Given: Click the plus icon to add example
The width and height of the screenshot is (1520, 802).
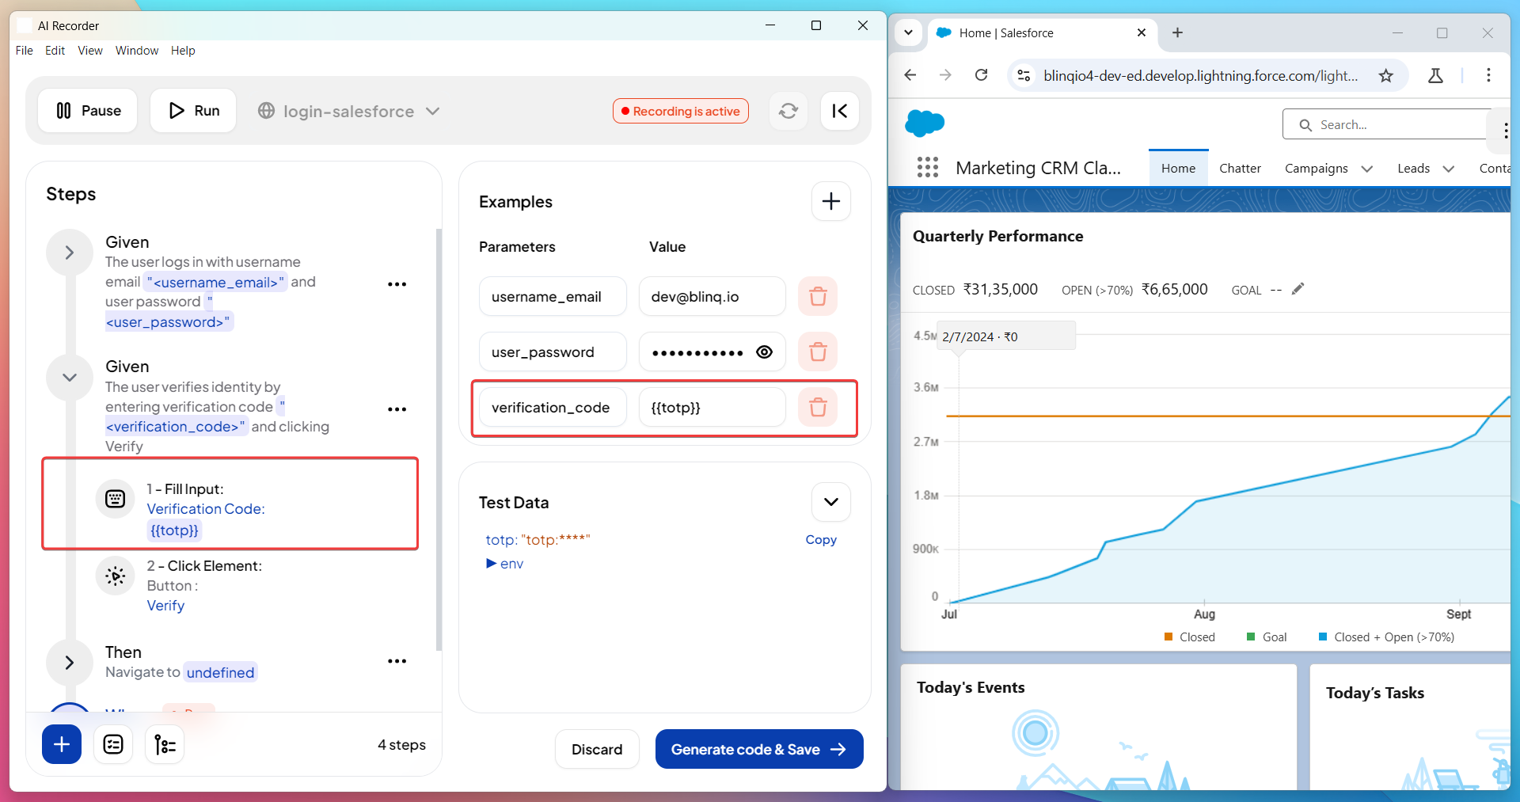Looking at the screenshot, I should point(830,202).
